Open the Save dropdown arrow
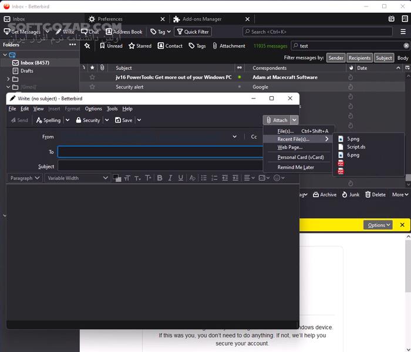This screenshot has height=352, width=411. tap(139, 120)
